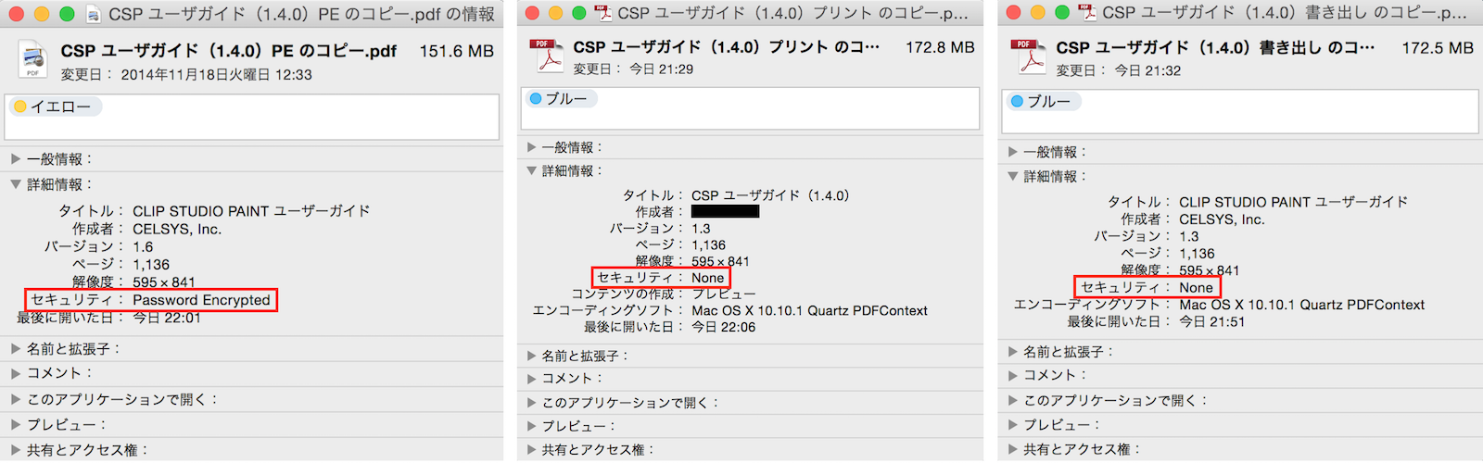The height and width of the screenshot is (463, 1483).
Task: Click セキュリティ None value in プリント のコピー window
Action: click(x=707, y=278)
